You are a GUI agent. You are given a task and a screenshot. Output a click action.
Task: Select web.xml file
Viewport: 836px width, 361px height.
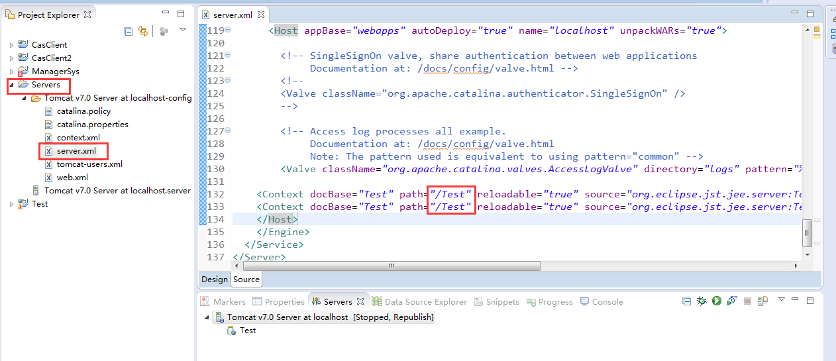[x=72, y=178]
